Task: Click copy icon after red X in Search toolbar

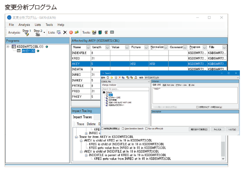Action: click(123, 77)
